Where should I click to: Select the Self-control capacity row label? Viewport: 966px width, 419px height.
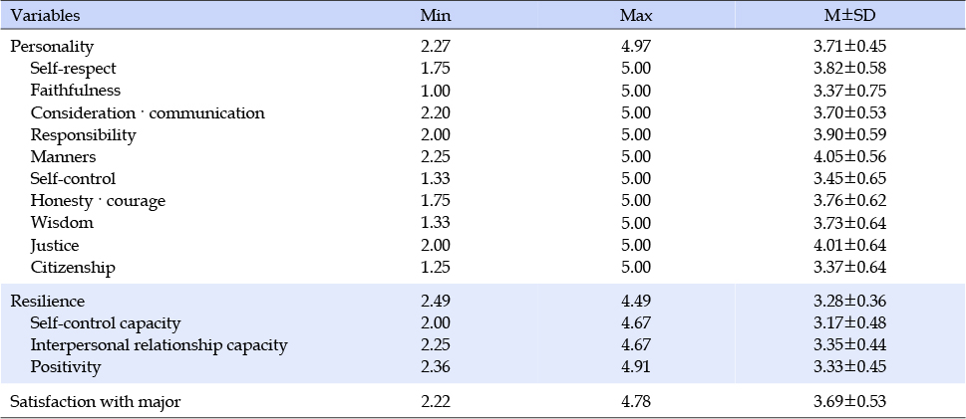point(106,323)
